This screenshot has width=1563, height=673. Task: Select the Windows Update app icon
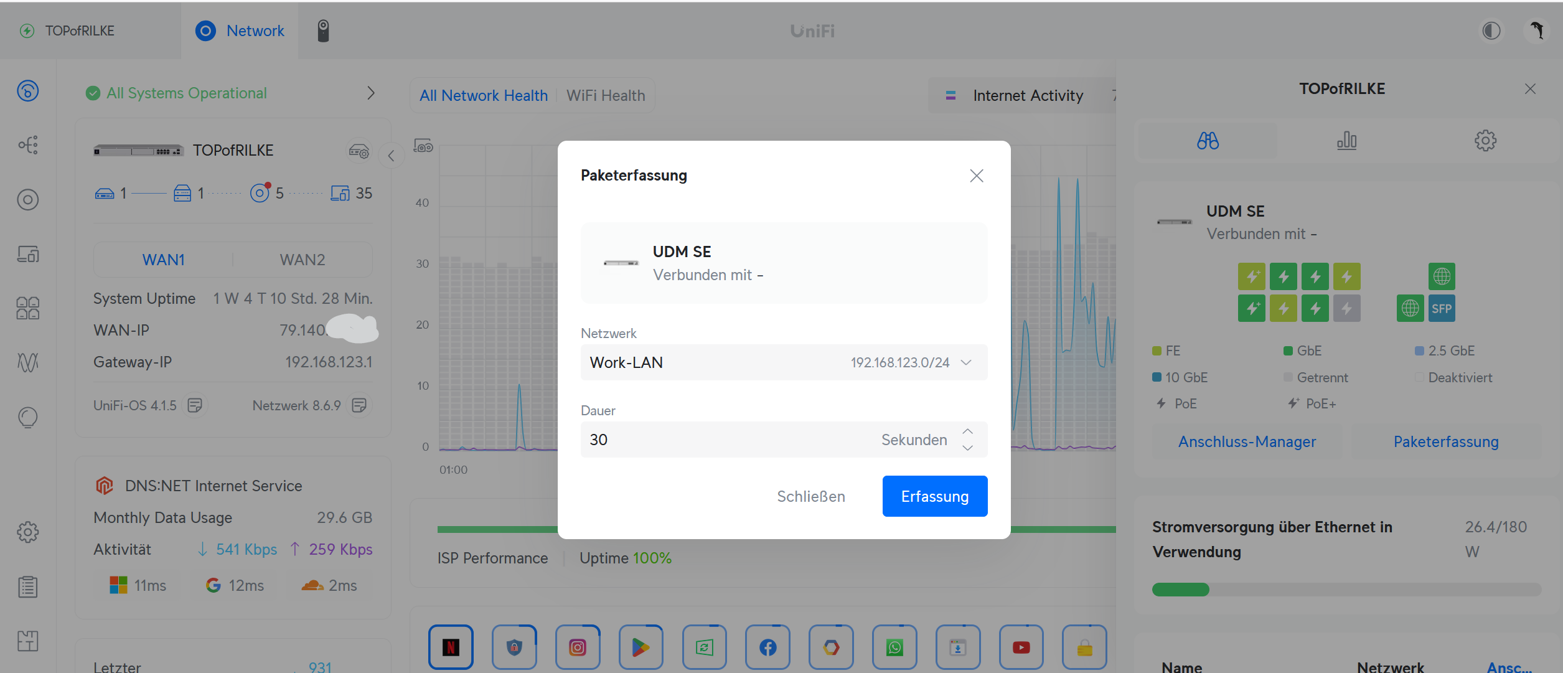pyautogui.click(x=705, y=647)
